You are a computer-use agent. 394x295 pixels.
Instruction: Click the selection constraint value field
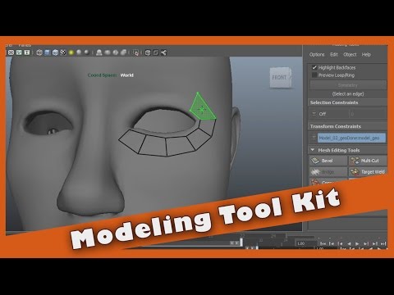click(x=368, y=114)
